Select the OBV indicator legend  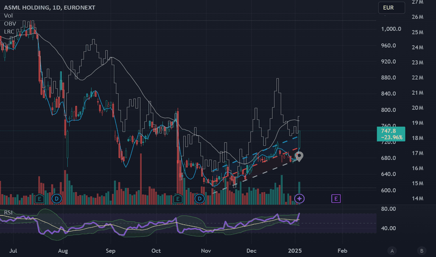[x=10, y=24]
